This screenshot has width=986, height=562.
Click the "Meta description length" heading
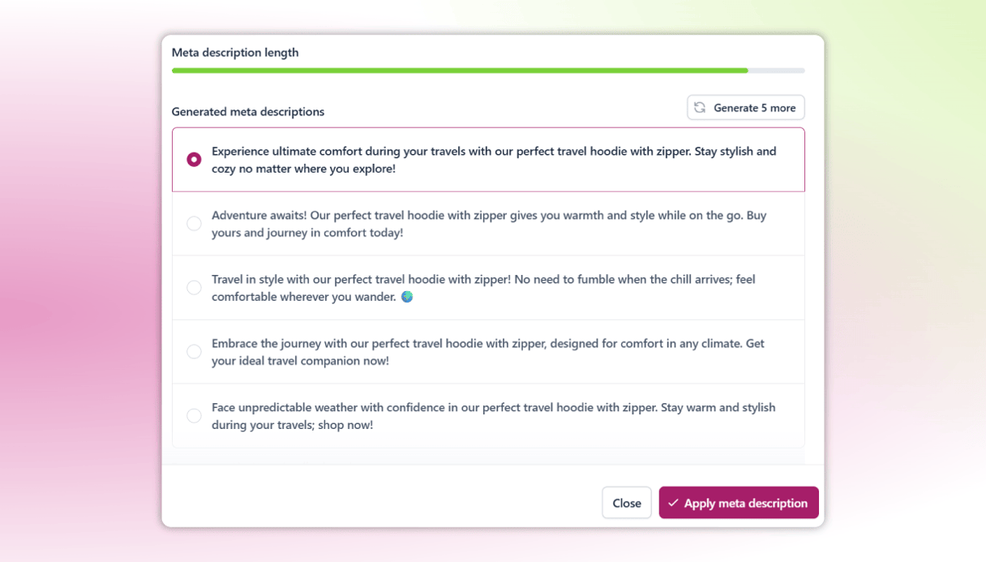point(235,53)
